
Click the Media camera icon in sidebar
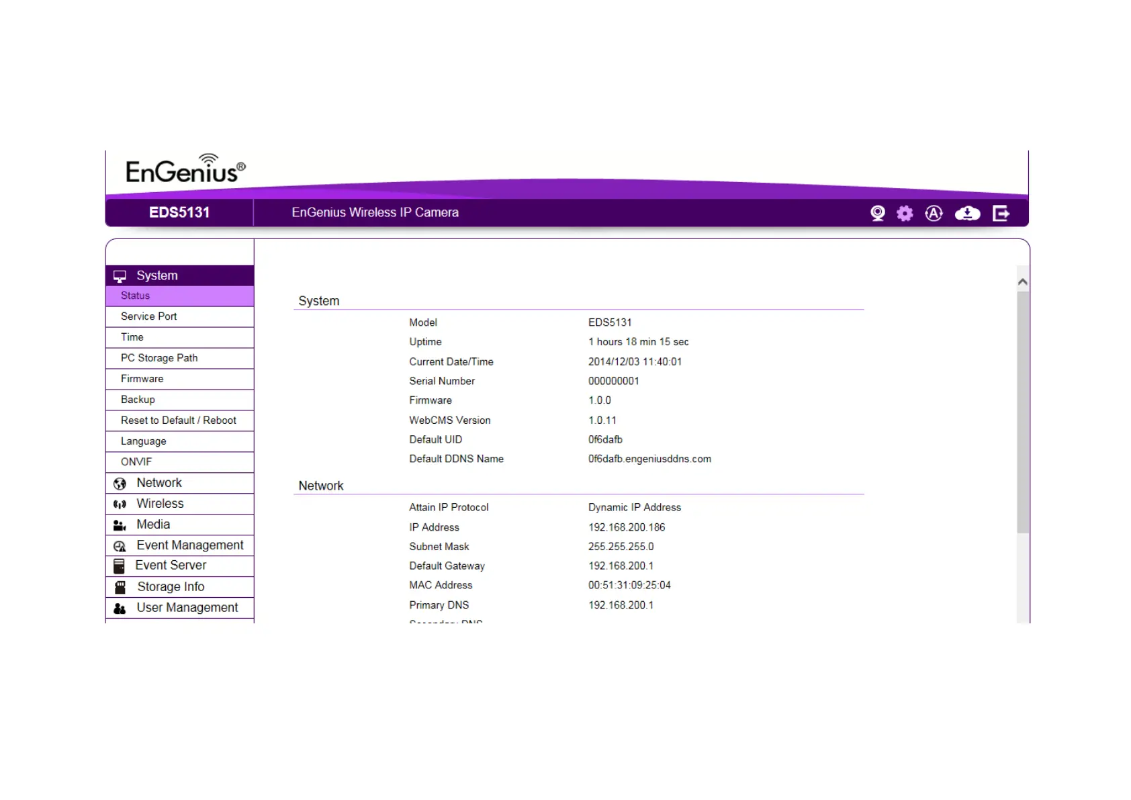(120, 525)
